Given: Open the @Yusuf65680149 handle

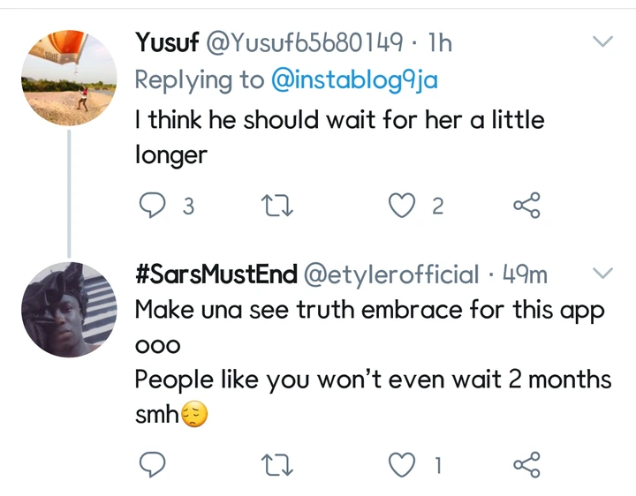Looking at the screenshot, I should (305, 41).
